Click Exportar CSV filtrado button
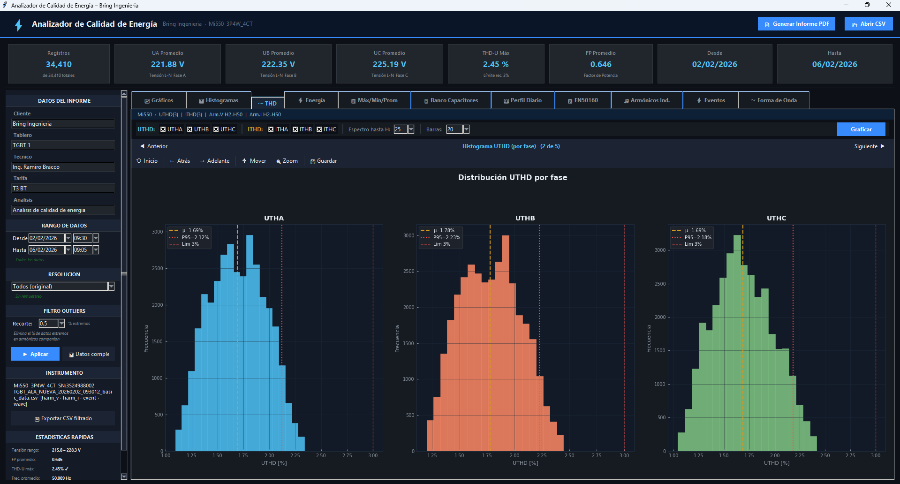Screen dimensions: 900x484 coord(63,418)
